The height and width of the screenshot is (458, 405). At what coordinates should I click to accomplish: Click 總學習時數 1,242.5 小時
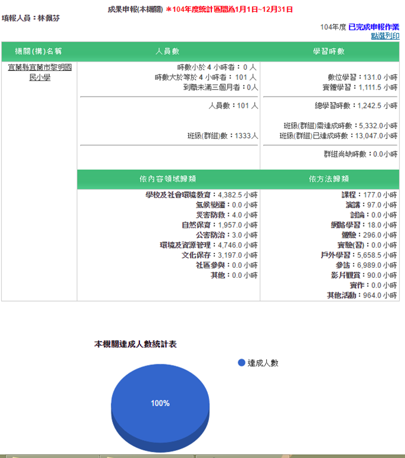pos(356,106)
